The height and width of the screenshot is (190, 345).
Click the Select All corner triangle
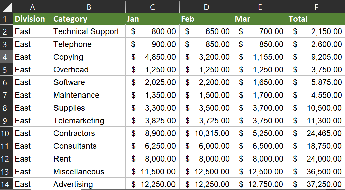point(7,7)
